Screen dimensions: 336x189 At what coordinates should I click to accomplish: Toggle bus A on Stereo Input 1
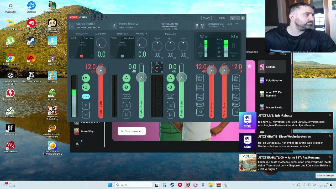pyautogui.click(x=86, y=78)
